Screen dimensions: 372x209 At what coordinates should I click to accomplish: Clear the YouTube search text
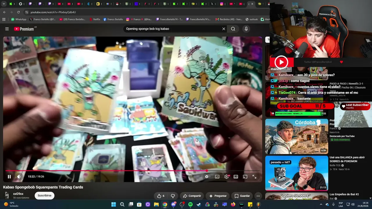pyautogui.click(x=224, y=29)
